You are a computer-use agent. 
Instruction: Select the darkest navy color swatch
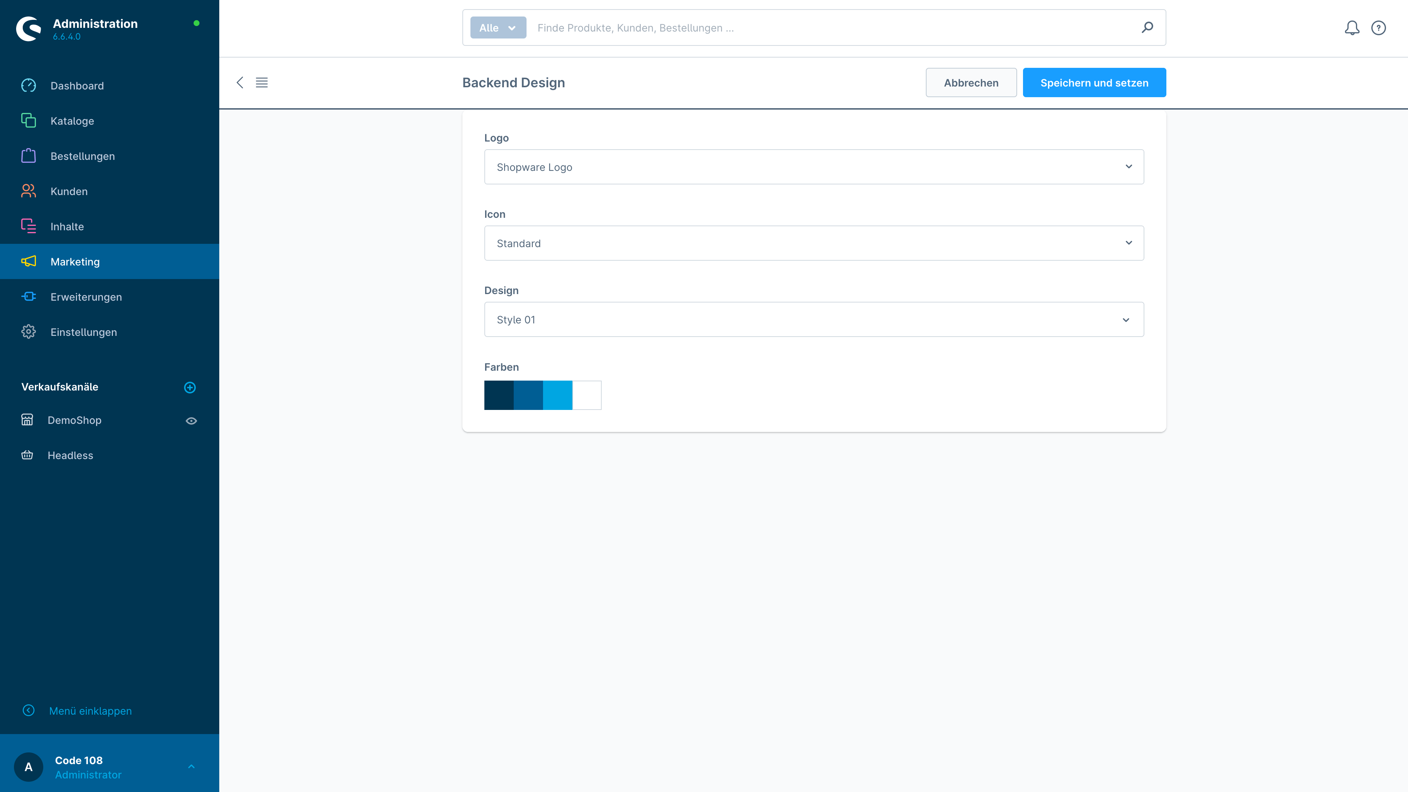coord(499,395)
